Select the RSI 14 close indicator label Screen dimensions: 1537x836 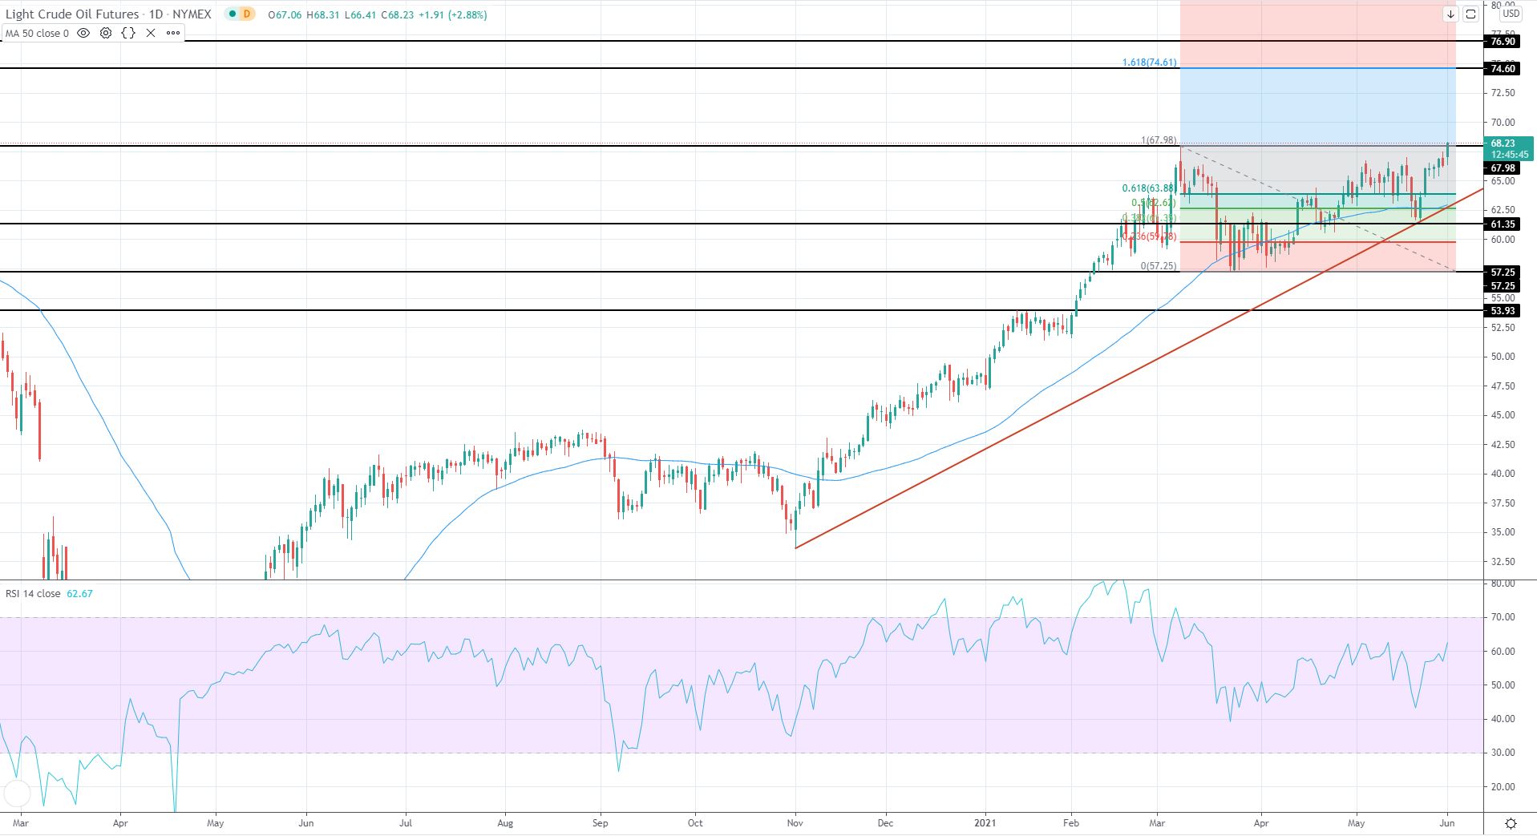[33, 594]
